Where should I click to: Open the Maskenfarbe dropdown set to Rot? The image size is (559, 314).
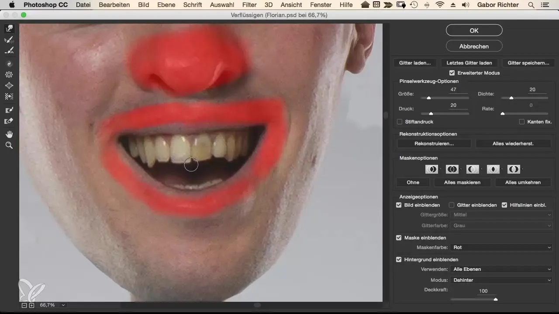click(502, 247)
